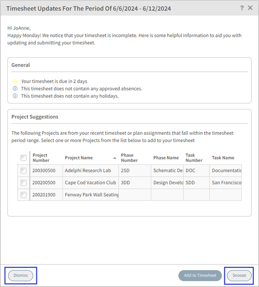Image resolution: width=259 pixels, height=287 pixels.
Task: Sort by Project Number column header
Action: 41,158
